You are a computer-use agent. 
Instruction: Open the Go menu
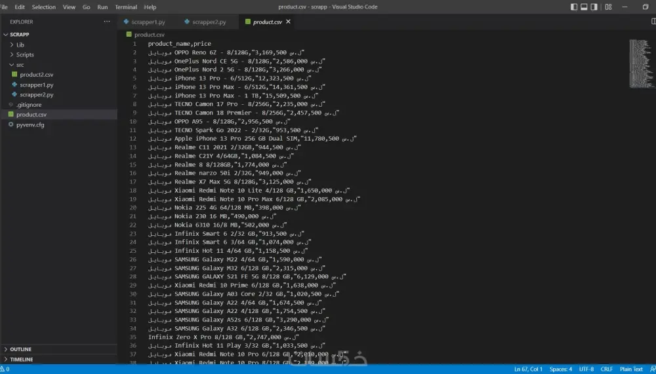click(86, 7)
